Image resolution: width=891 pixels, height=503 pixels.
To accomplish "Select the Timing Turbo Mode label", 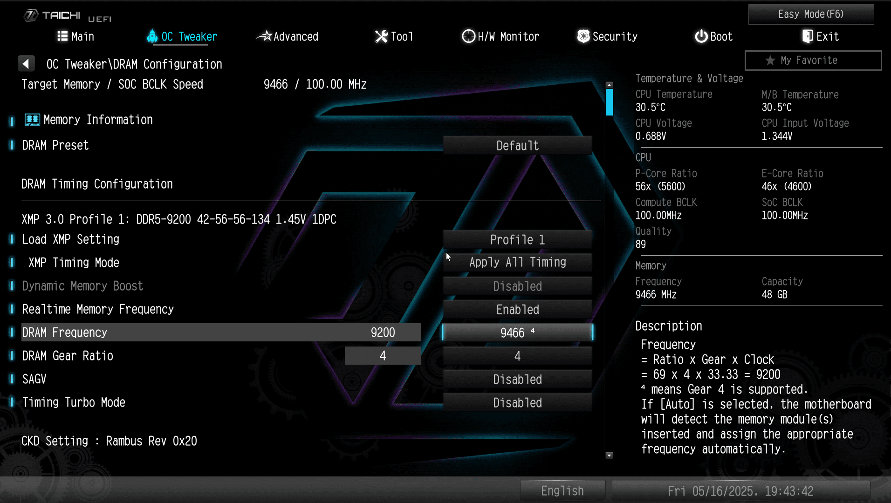I will (74, 402).
